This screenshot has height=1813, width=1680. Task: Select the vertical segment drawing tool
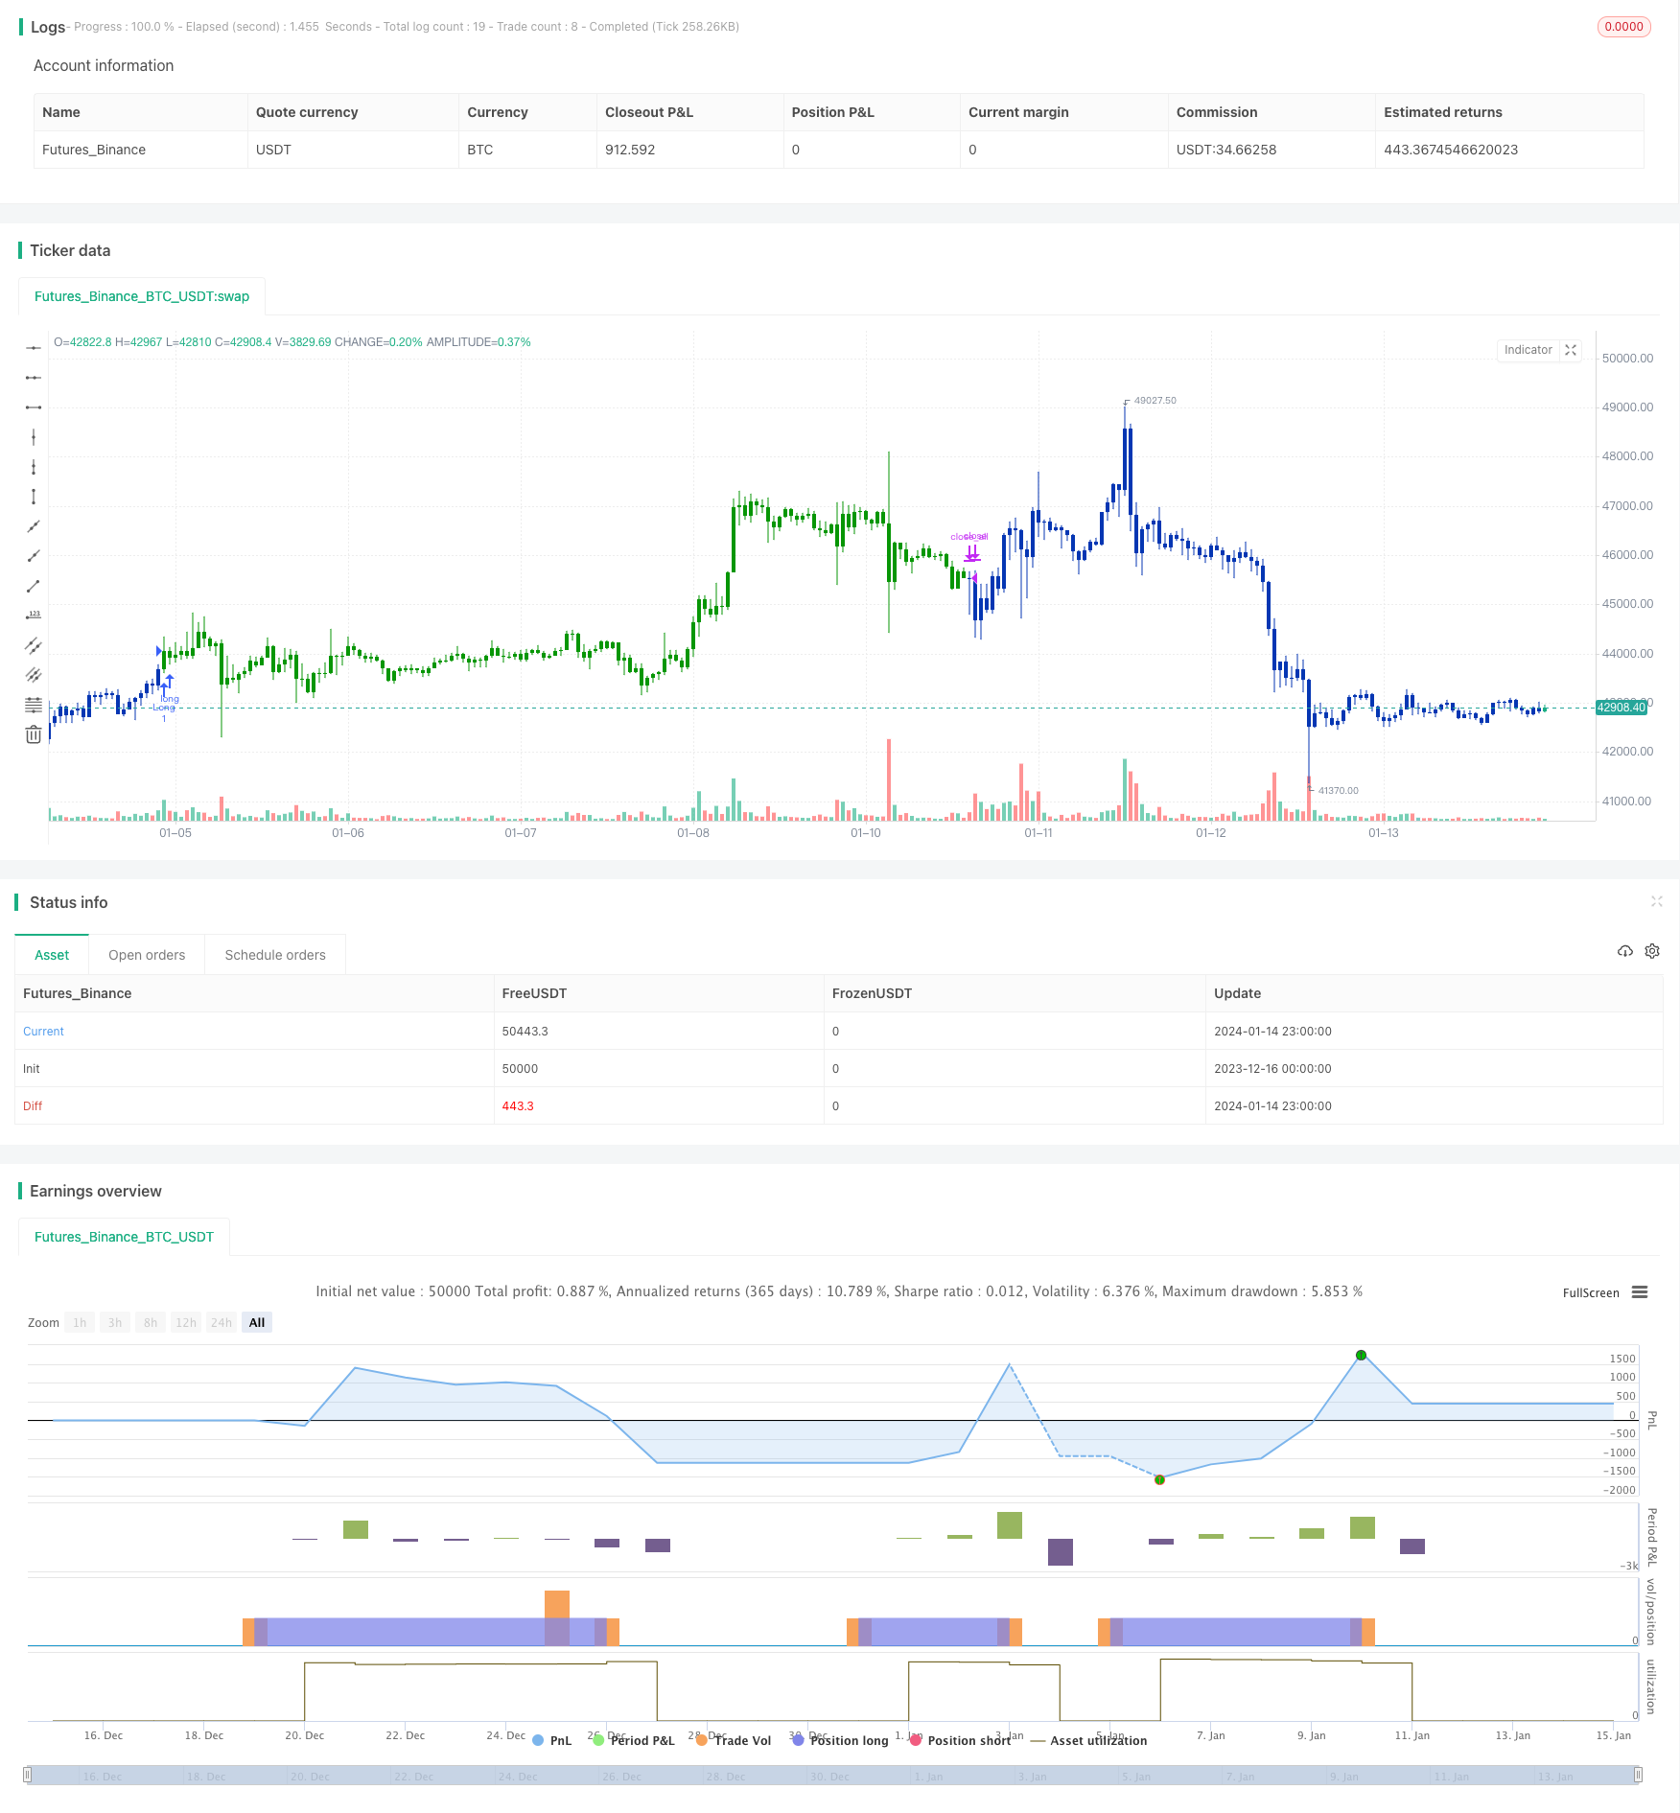(34, 497)
